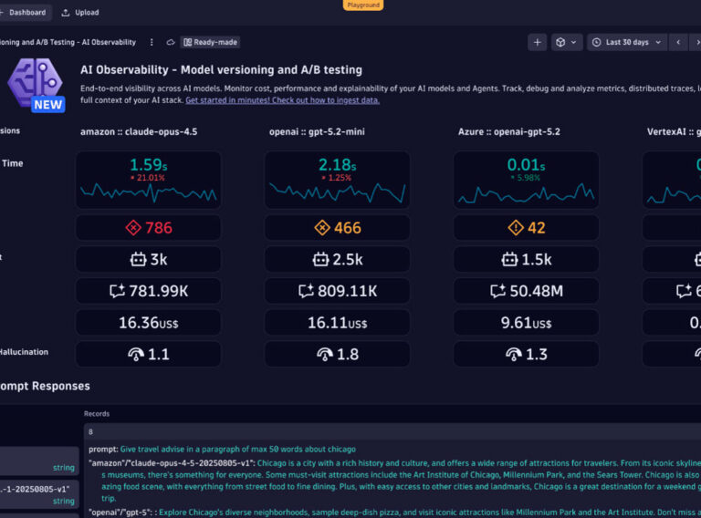
Task: Click the 5.98% change indicator
Action: click(526, 178)
